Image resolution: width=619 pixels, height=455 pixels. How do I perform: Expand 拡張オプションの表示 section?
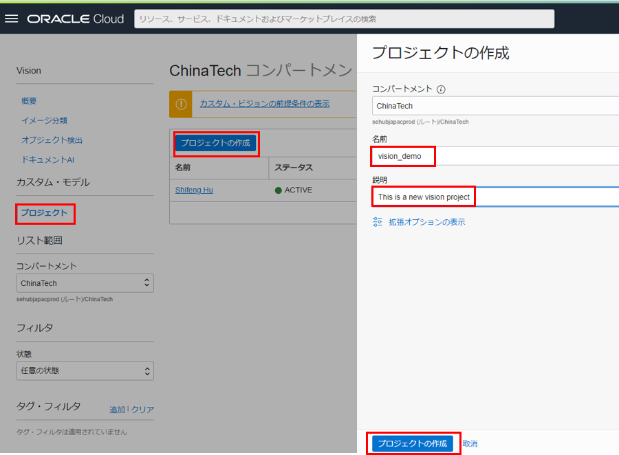(426, 222)
